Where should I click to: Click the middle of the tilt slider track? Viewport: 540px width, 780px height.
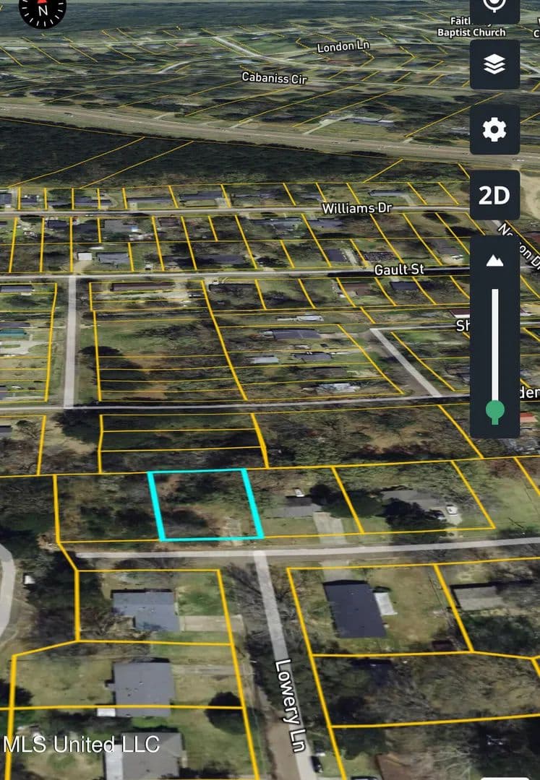click(495, 347)
